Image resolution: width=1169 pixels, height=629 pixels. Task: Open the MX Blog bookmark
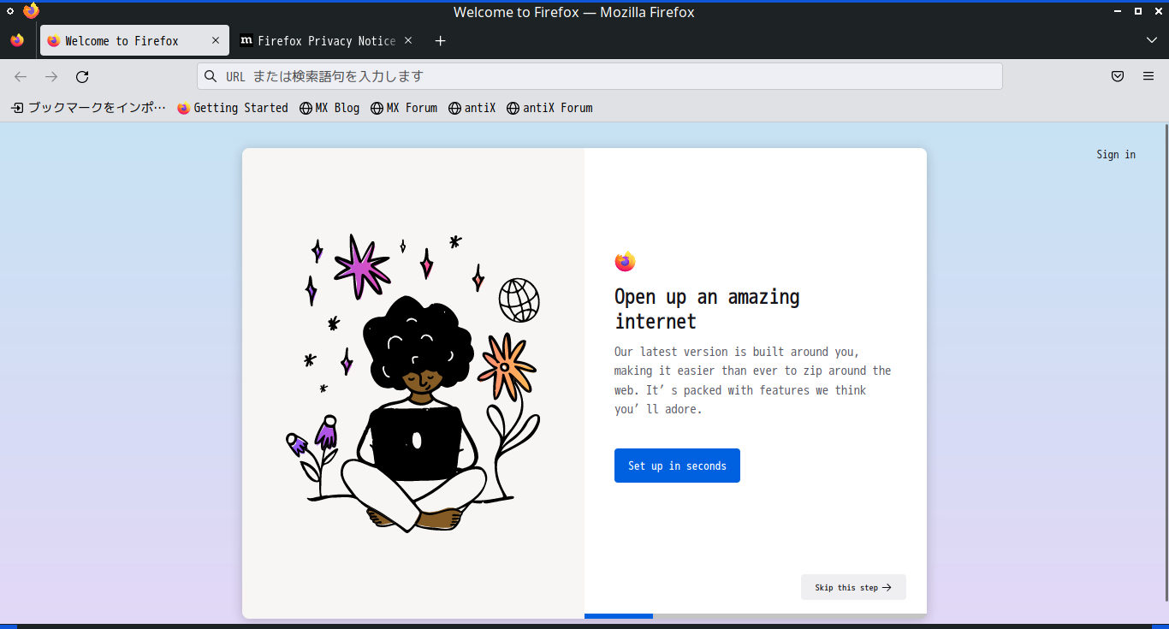coord(329,108)
